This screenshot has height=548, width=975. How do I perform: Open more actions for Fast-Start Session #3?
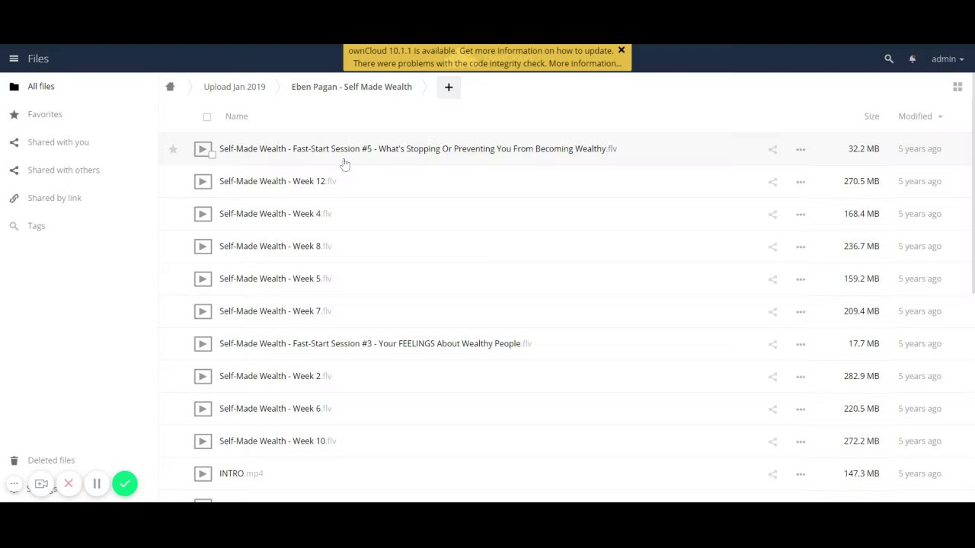801,344
